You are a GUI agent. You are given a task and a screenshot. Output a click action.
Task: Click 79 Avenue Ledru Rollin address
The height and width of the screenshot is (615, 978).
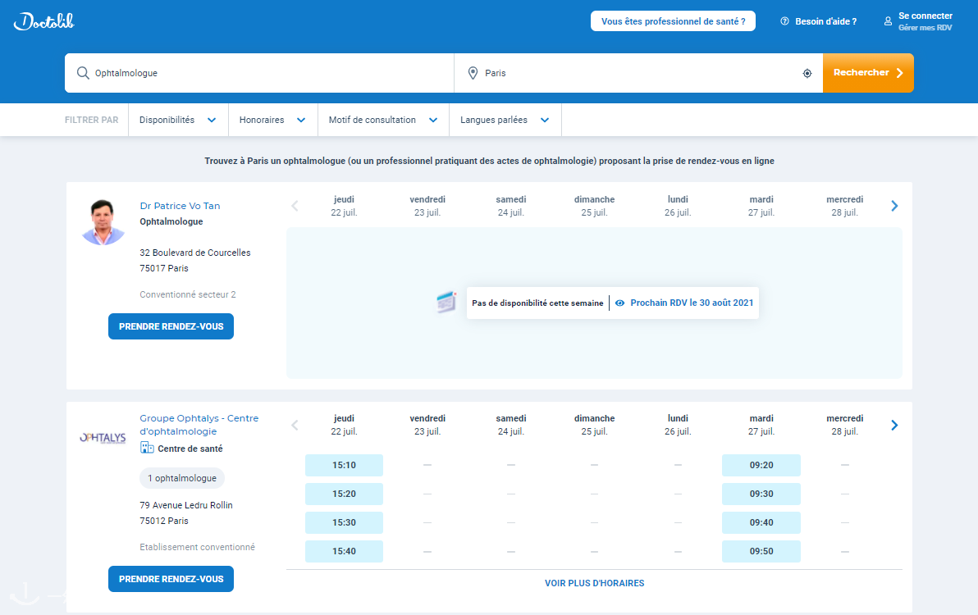coord(186,505)
